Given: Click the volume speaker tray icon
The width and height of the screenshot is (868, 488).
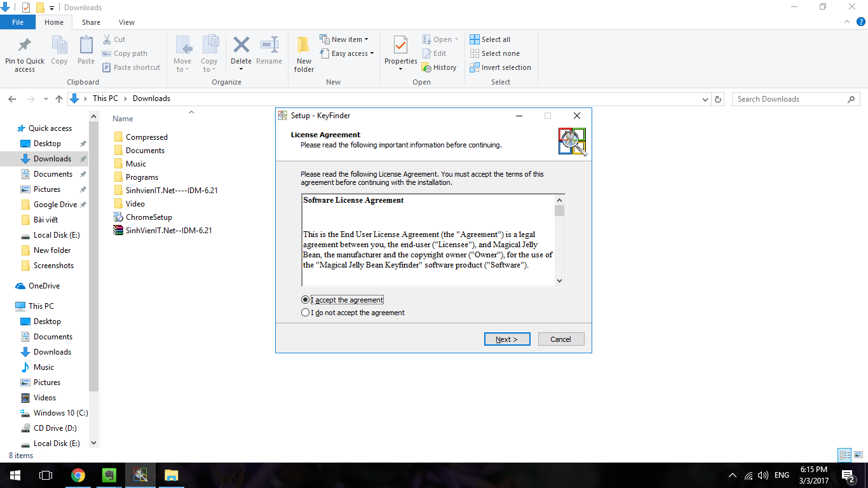Looking at the screenshot, I should [763, 475].
